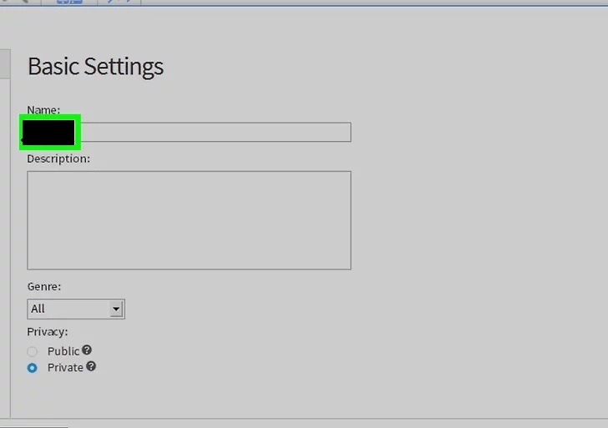
Task: Click into the Description text area
Action: tap(190, 220)
